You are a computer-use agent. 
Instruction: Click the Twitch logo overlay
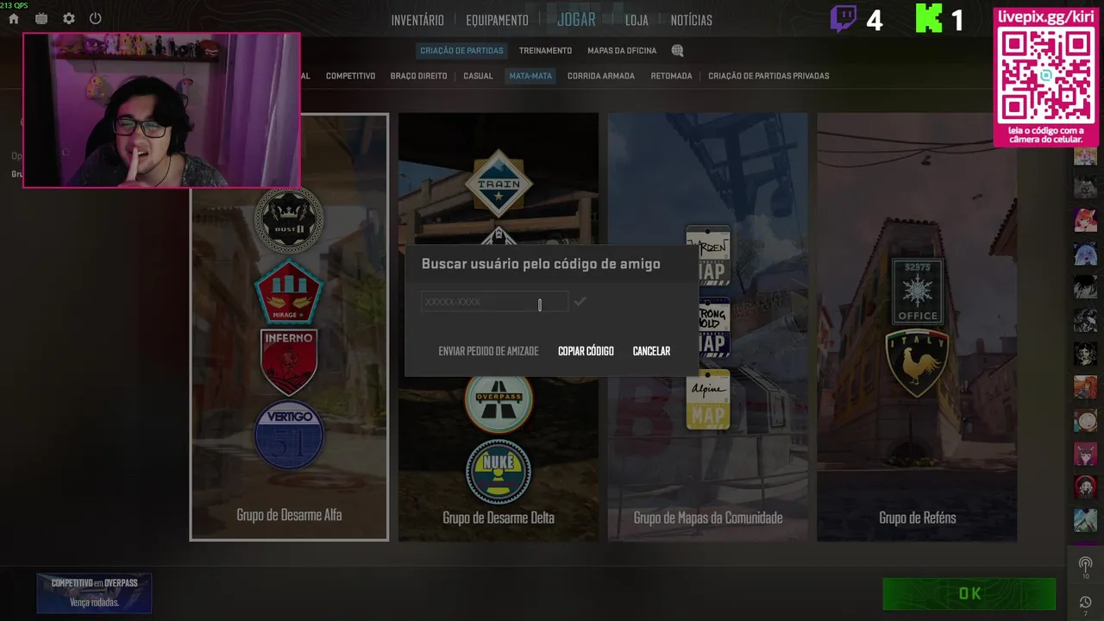tap(844, 19)
